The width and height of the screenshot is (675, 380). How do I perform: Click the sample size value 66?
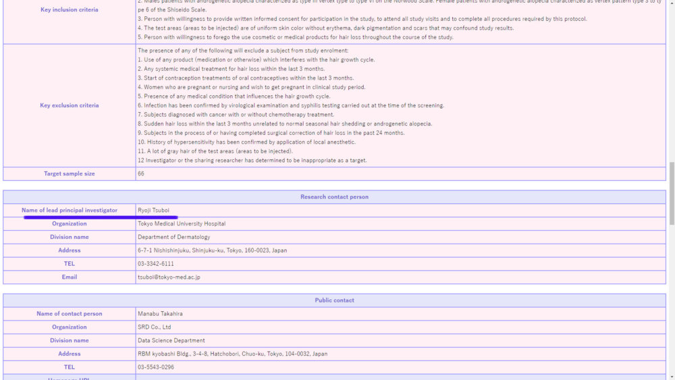pyautogui.click(x=141, y=173)
